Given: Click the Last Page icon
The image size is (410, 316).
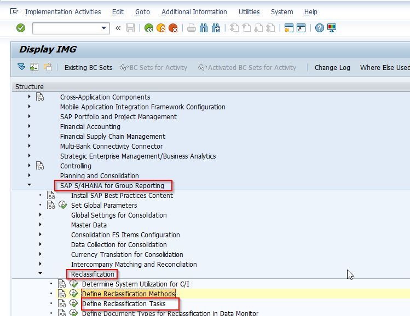Looking at the screenshot, I should [270, 28].
